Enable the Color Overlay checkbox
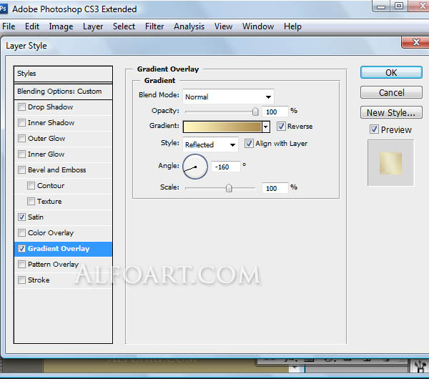429x379 pixels. pyautogui.click(x=21, y=232)
